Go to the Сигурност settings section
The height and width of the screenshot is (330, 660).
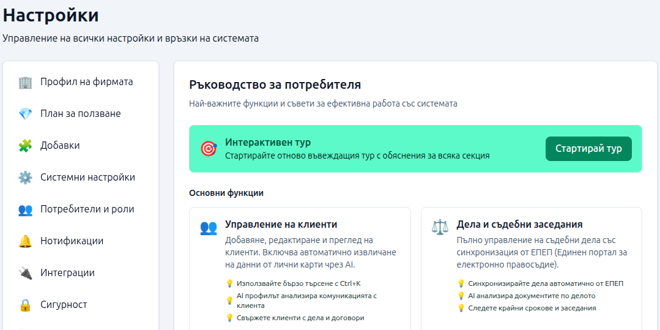(81, 305)
